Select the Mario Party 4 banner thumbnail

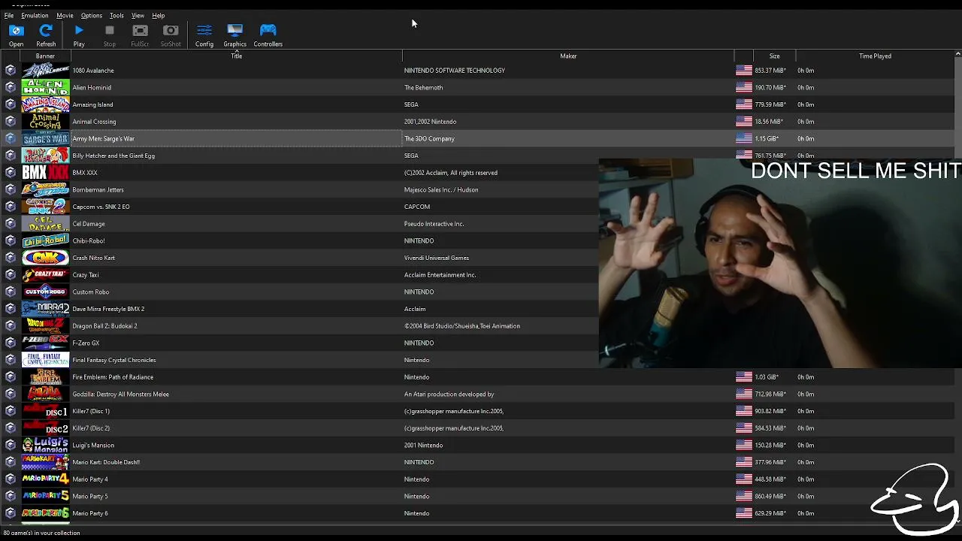point(46,479)
